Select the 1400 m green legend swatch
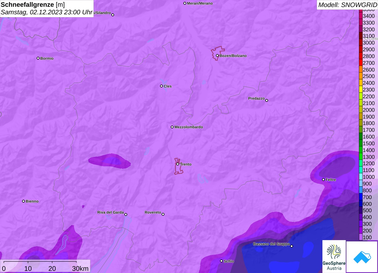 click(361, 150)
